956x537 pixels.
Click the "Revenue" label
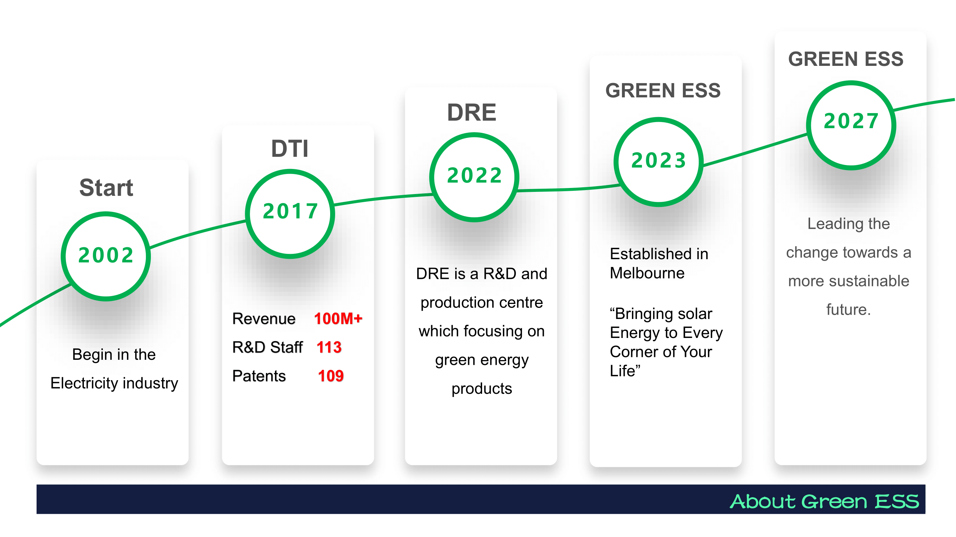264,319
